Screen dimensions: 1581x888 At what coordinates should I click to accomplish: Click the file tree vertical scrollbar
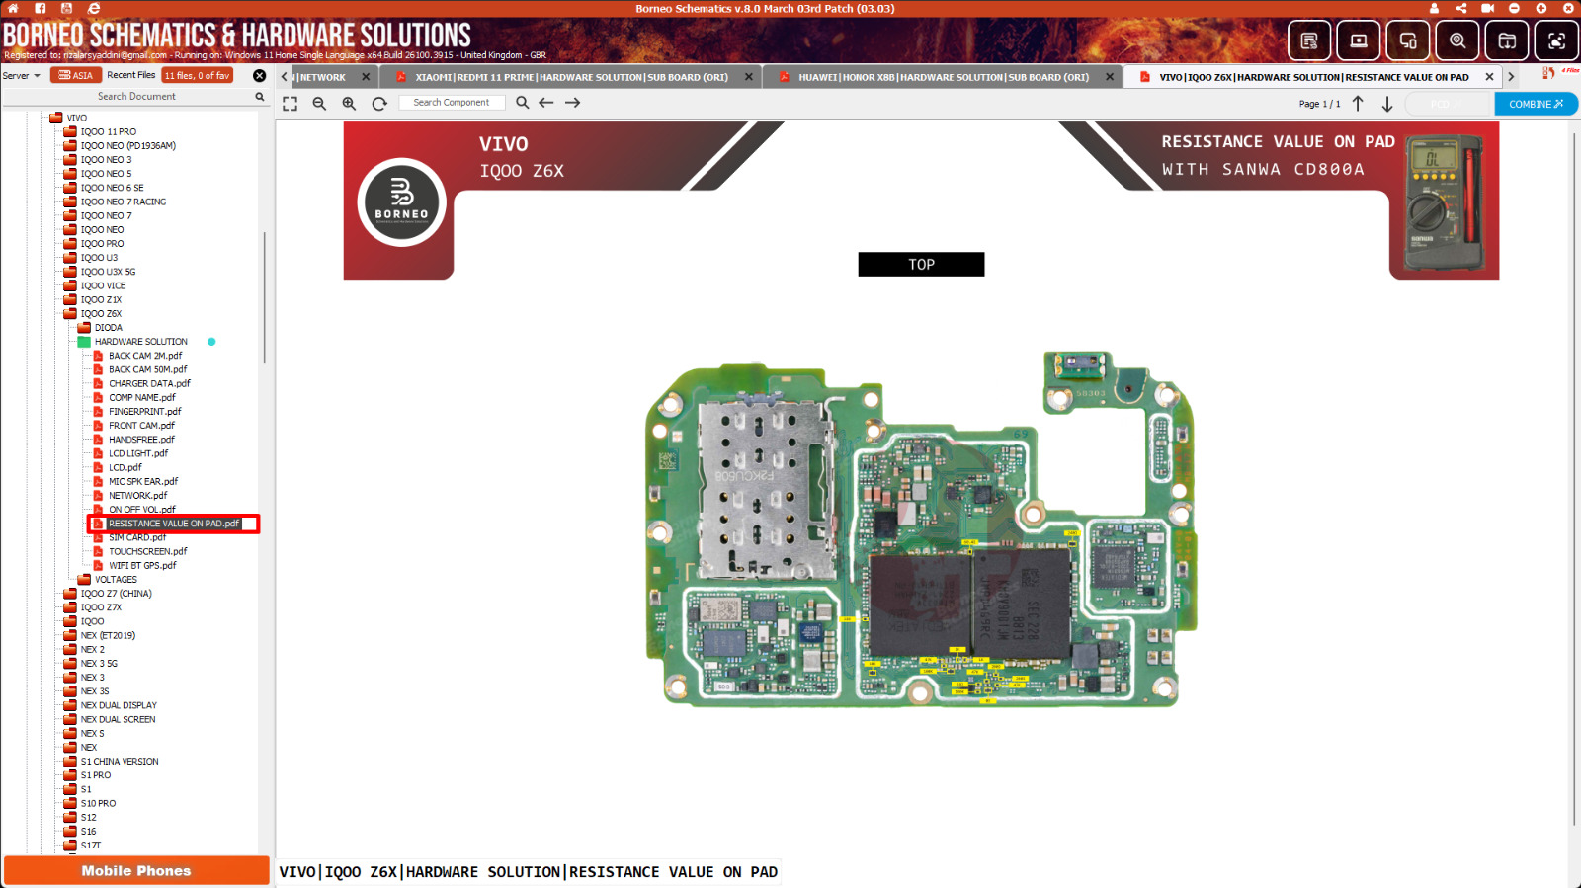point(264,297)
